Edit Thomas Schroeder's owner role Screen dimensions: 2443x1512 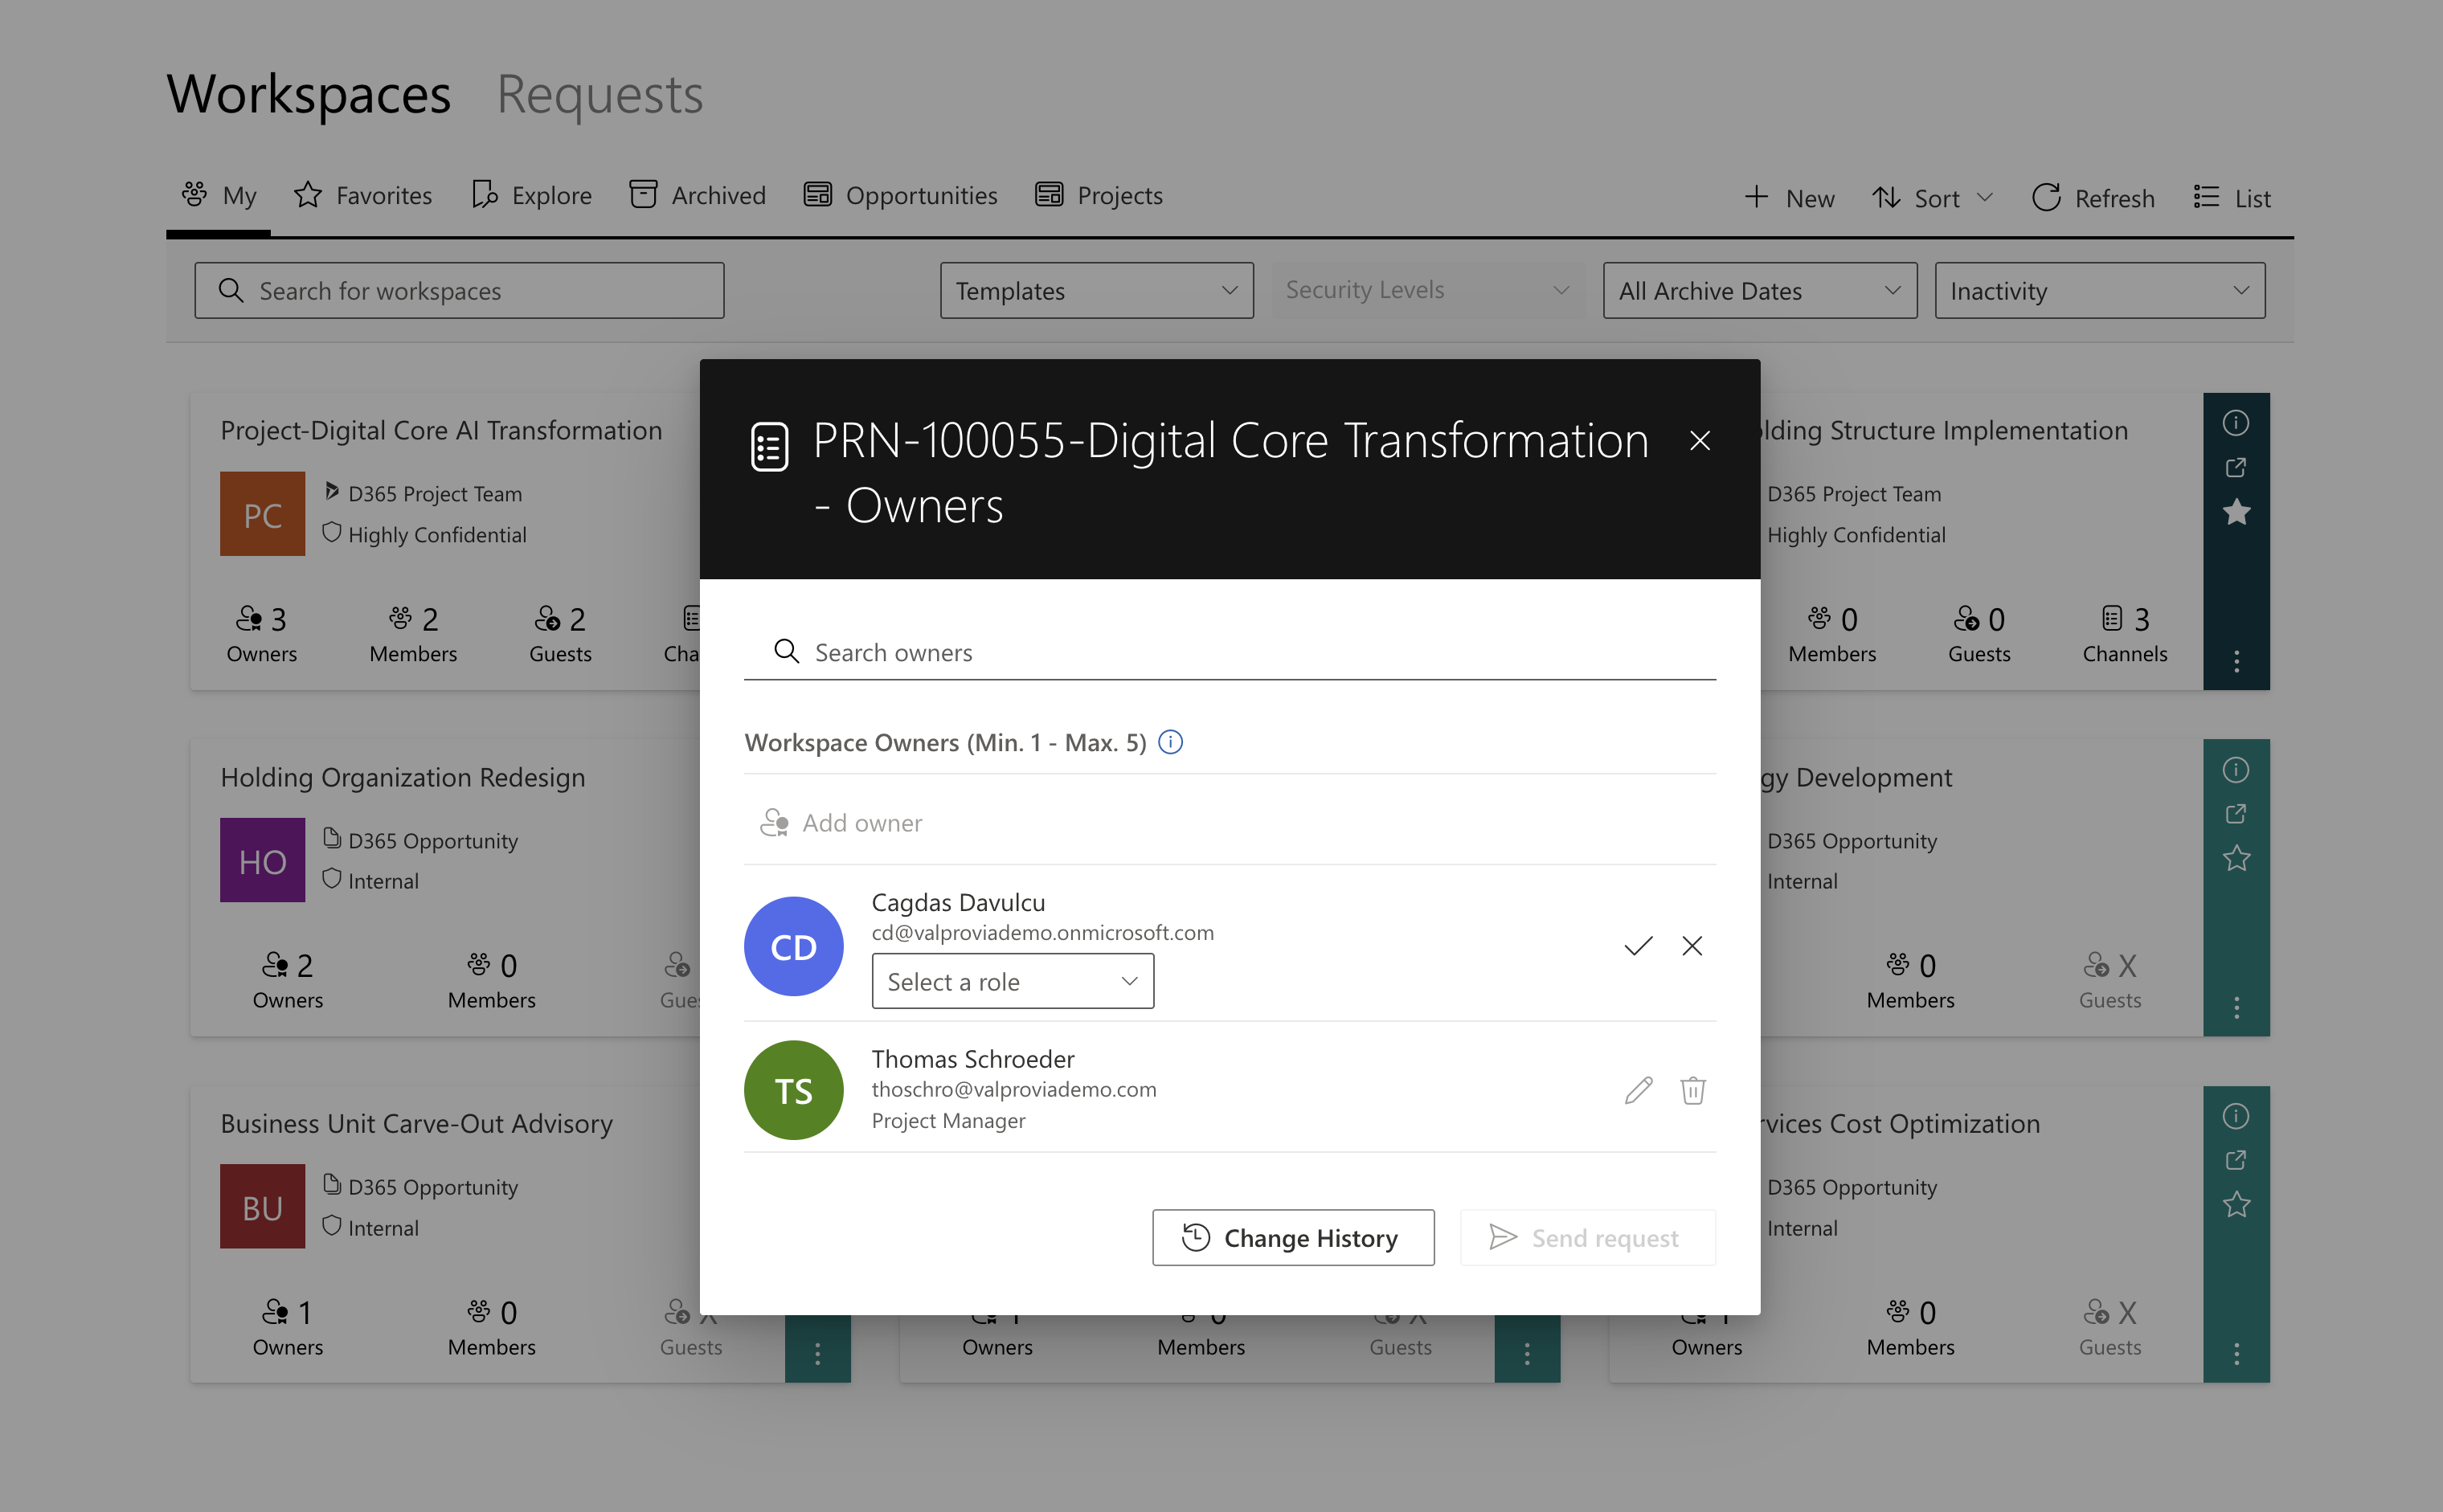1637,1090
